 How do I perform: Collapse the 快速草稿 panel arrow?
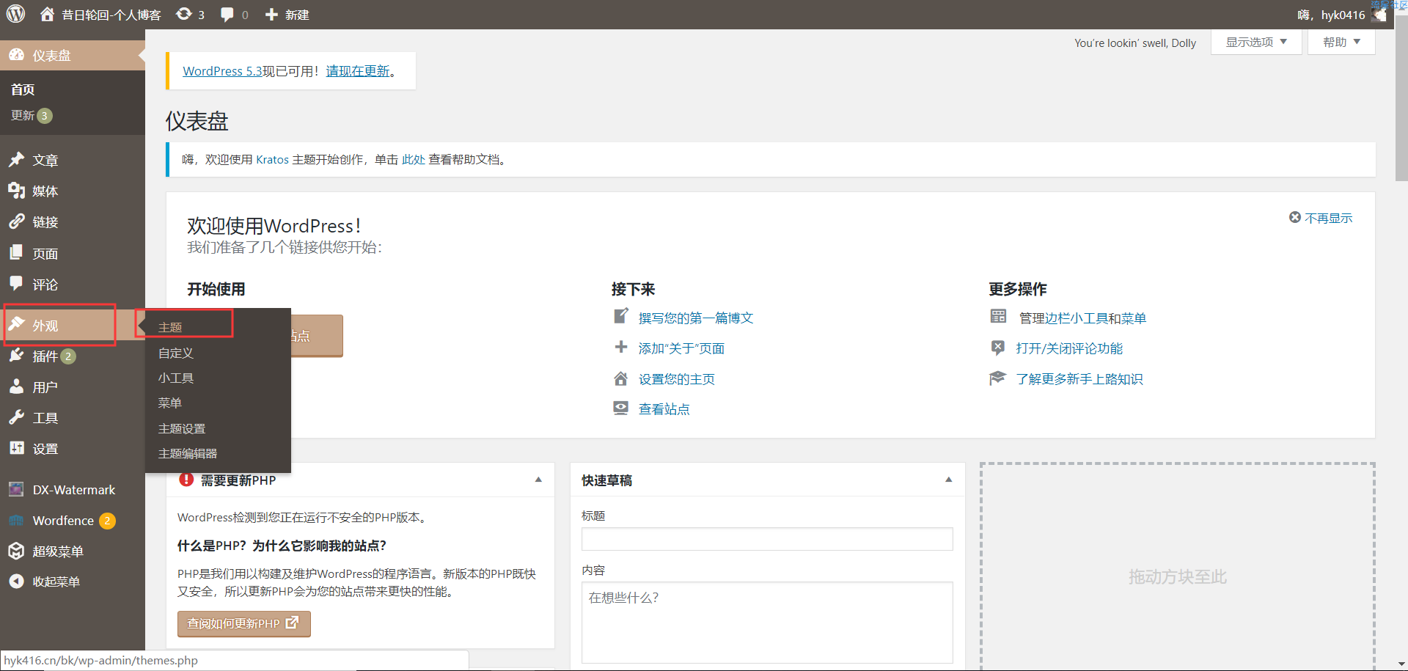pyautogui.click(x=948, y=480)
